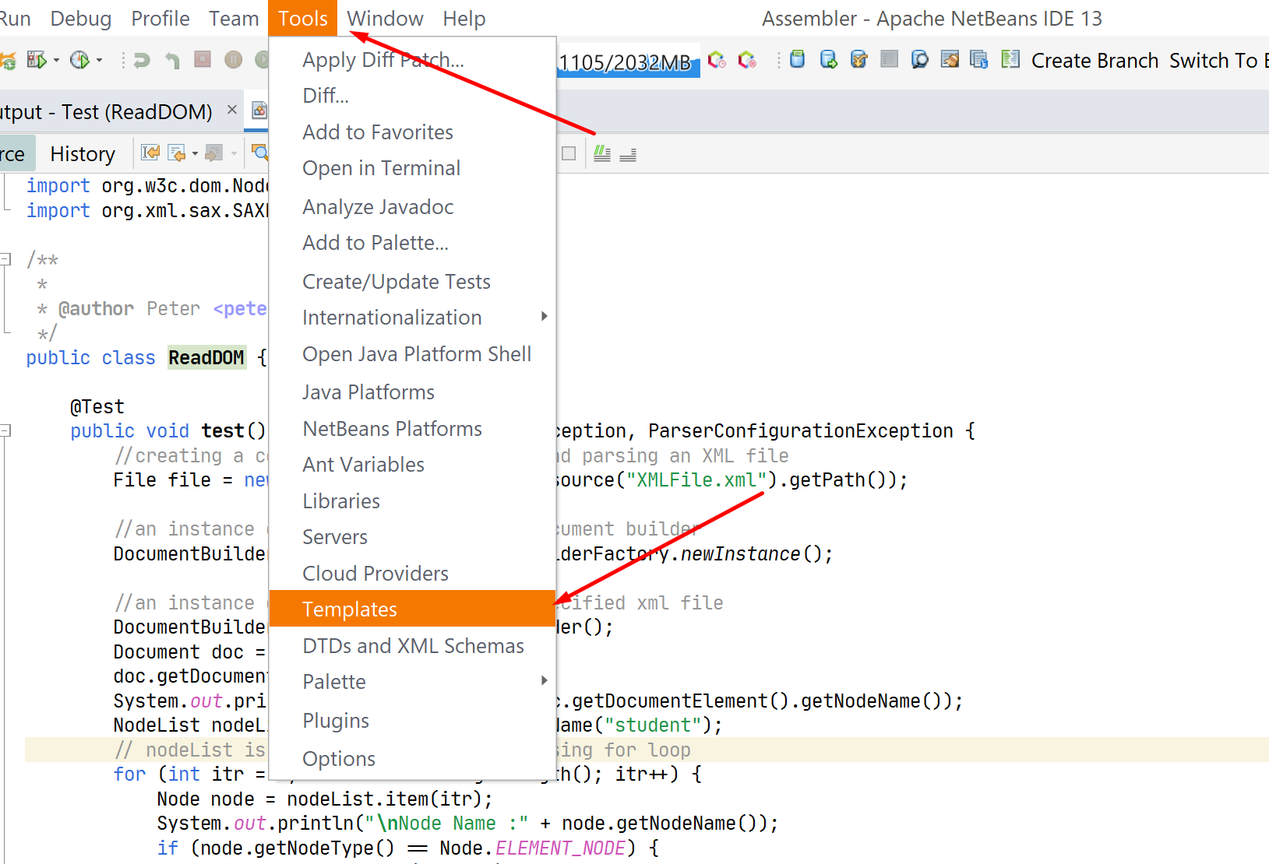Select Ant Variables menu entry

[412, 464]
